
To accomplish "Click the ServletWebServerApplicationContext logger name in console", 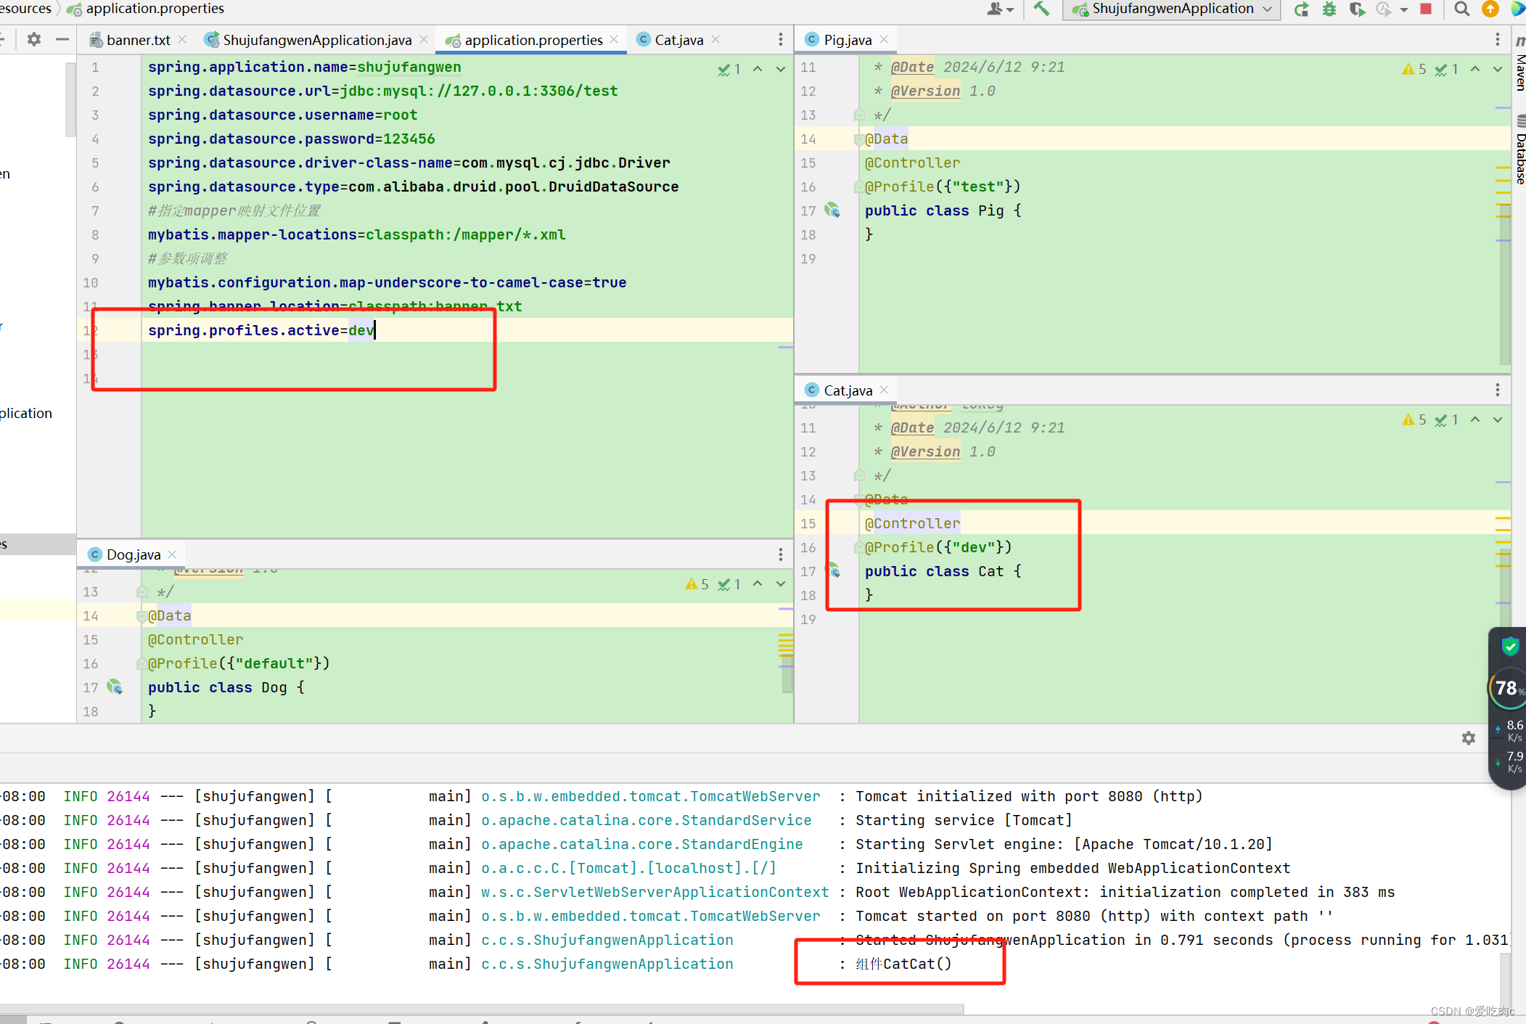I will [x=655, y=892].
